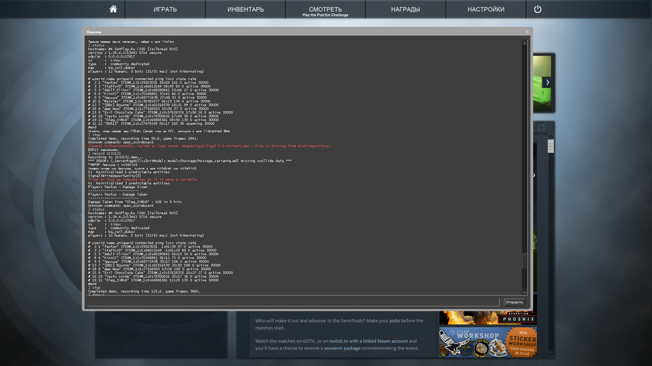Click next arrow on green case thumbnail
The width and height of the screenshot is (652, 366).
tap(547, 82)
